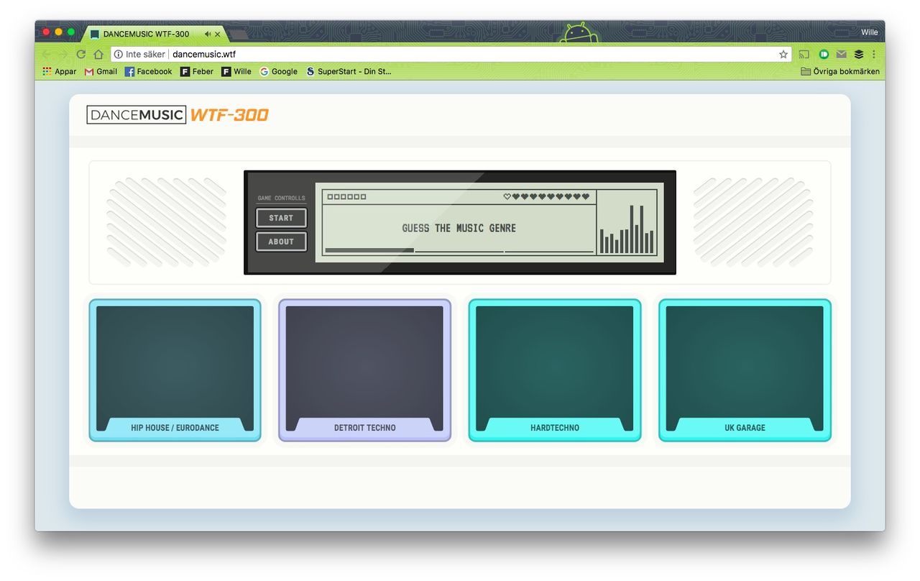Open the Google bookmark
The height and width of the screenshot is (581, 920).
tap(279, 71)
